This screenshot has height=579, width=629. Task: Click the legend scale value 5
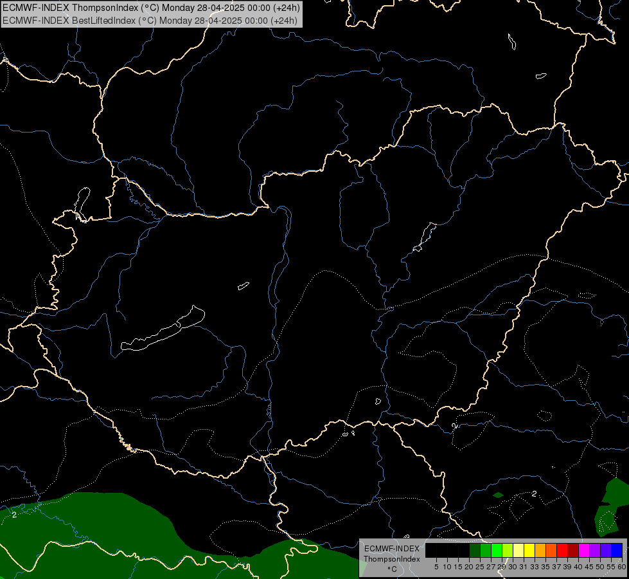[x=436, y=567]
